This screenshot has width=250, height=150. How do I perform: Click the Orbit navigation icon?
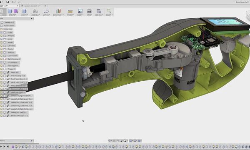pyautogui.click(x=110, y=141)
